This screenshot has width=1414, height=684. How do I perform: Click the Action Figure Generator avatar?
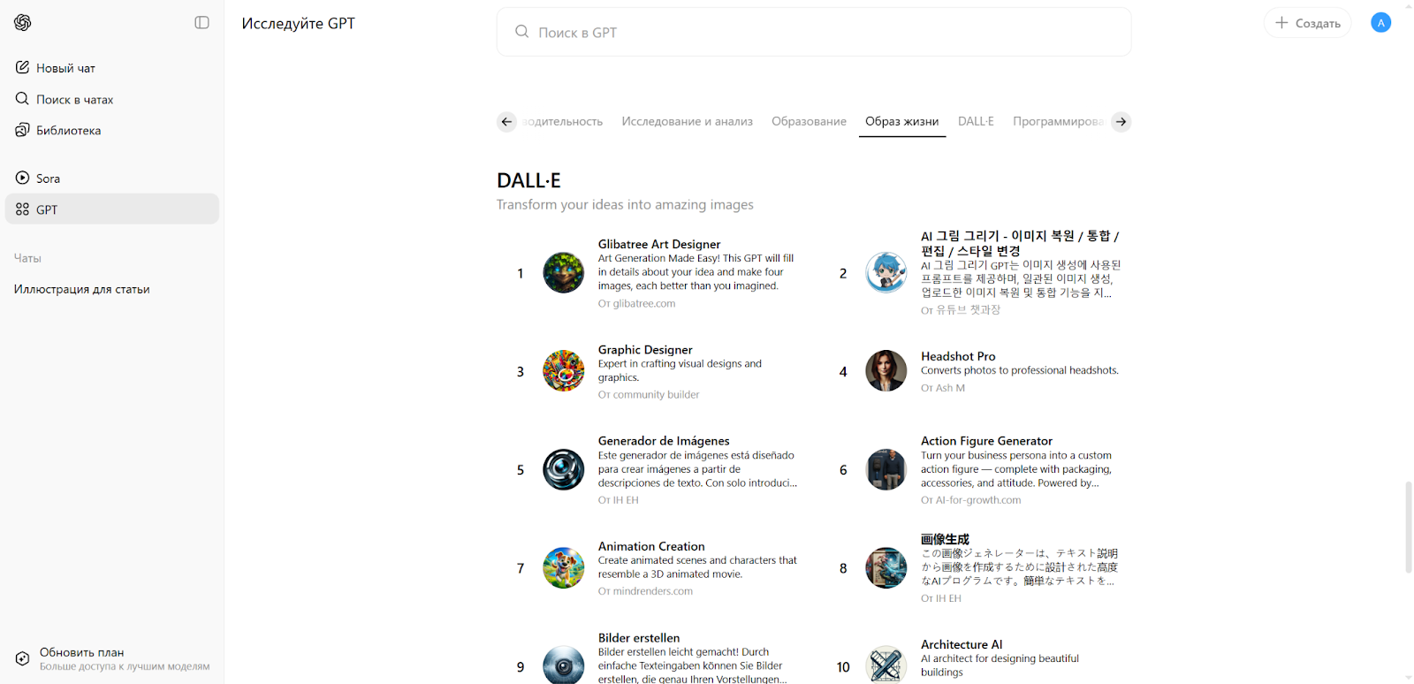click(886, 470)
